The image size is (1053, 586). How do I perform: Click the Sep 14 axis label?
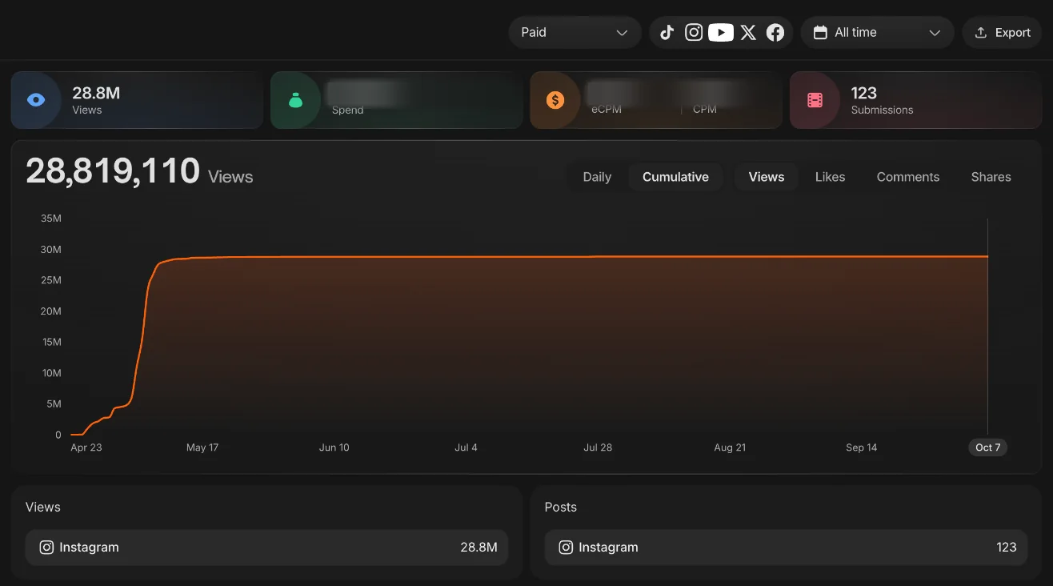(861, 448)
